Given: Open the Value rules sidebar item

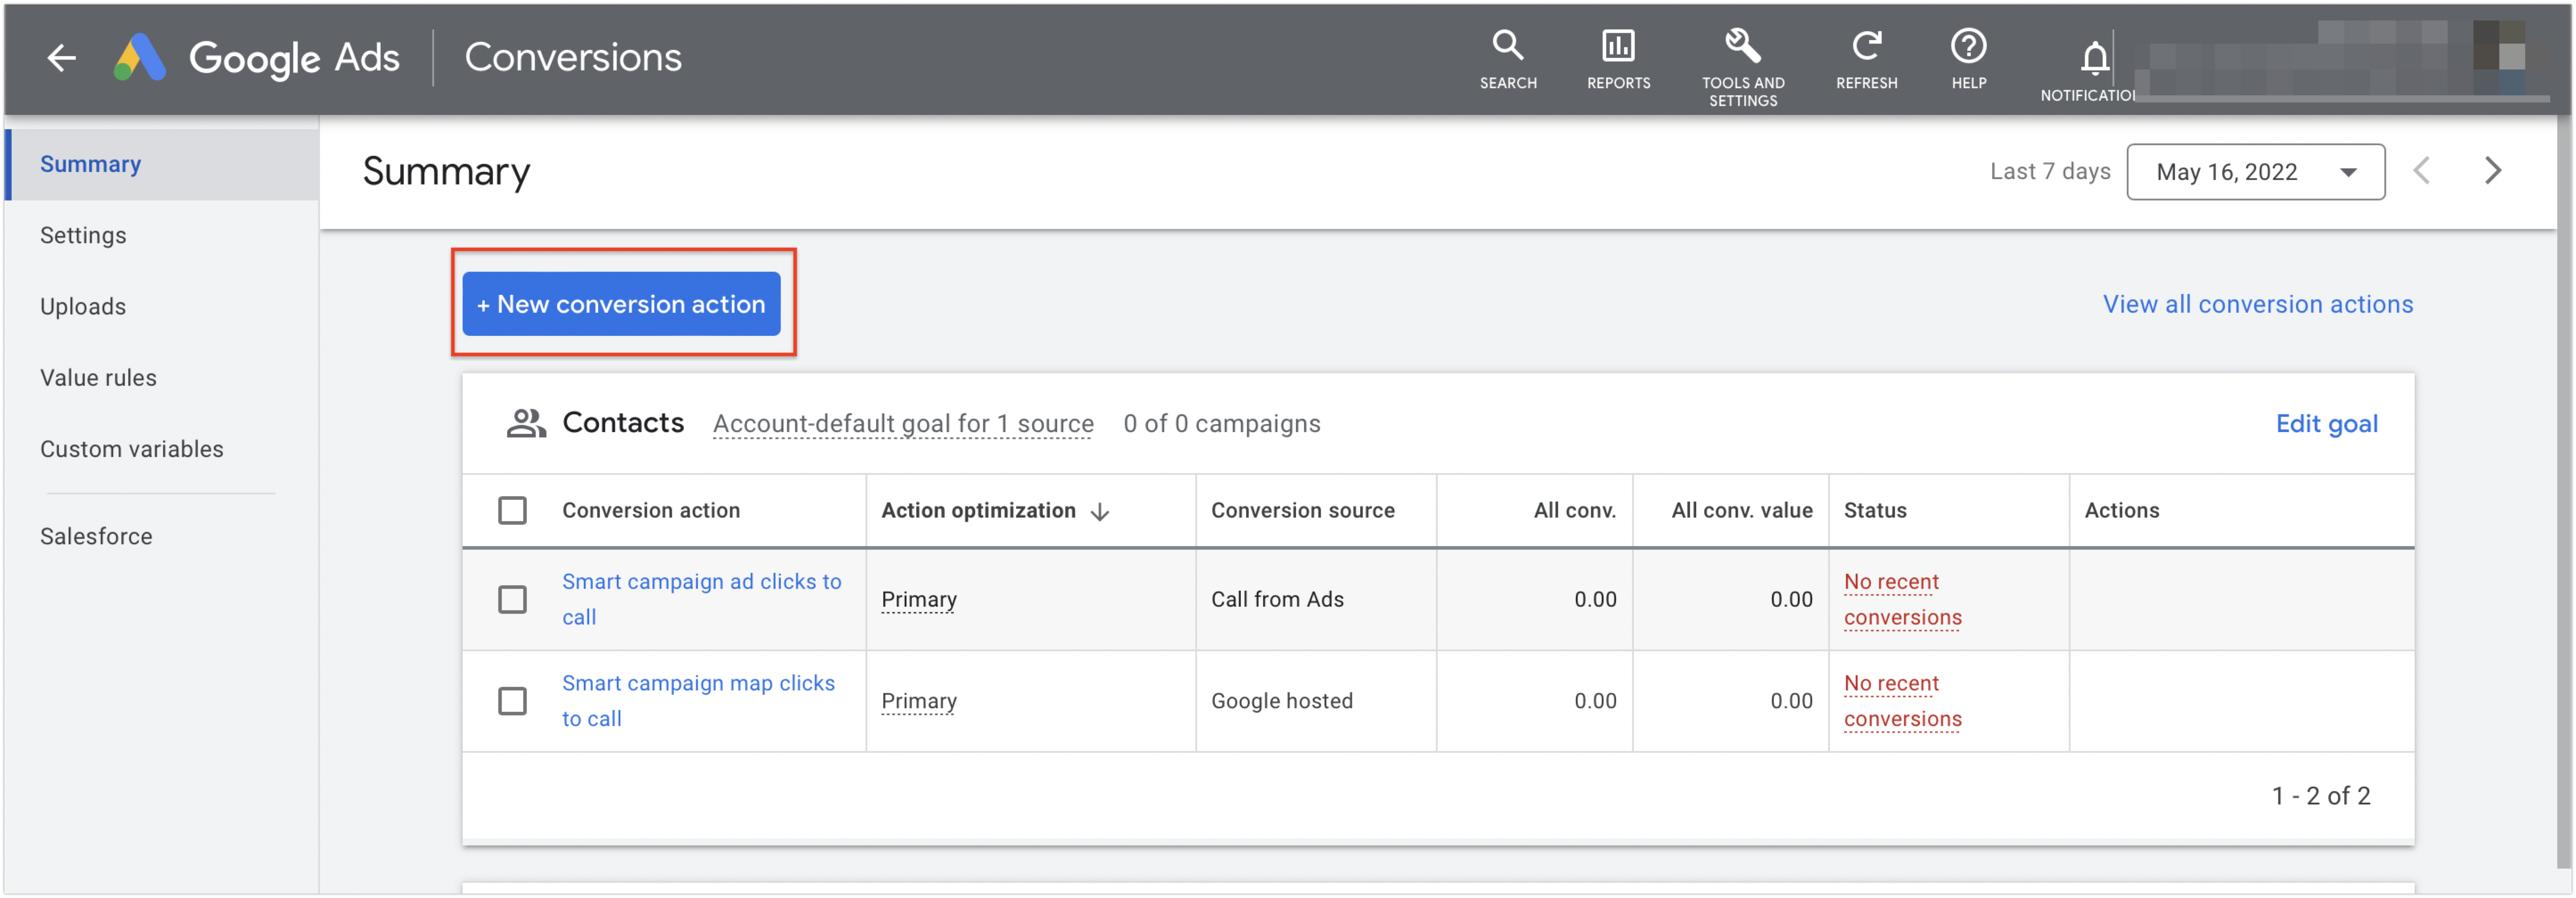Looking at the screenshot, I should 98,378.
